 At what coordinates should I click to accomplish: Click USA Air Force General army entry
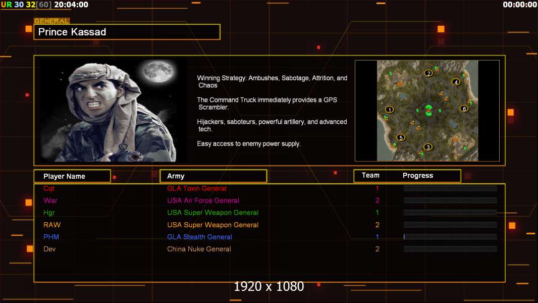(x=203, y=200)
